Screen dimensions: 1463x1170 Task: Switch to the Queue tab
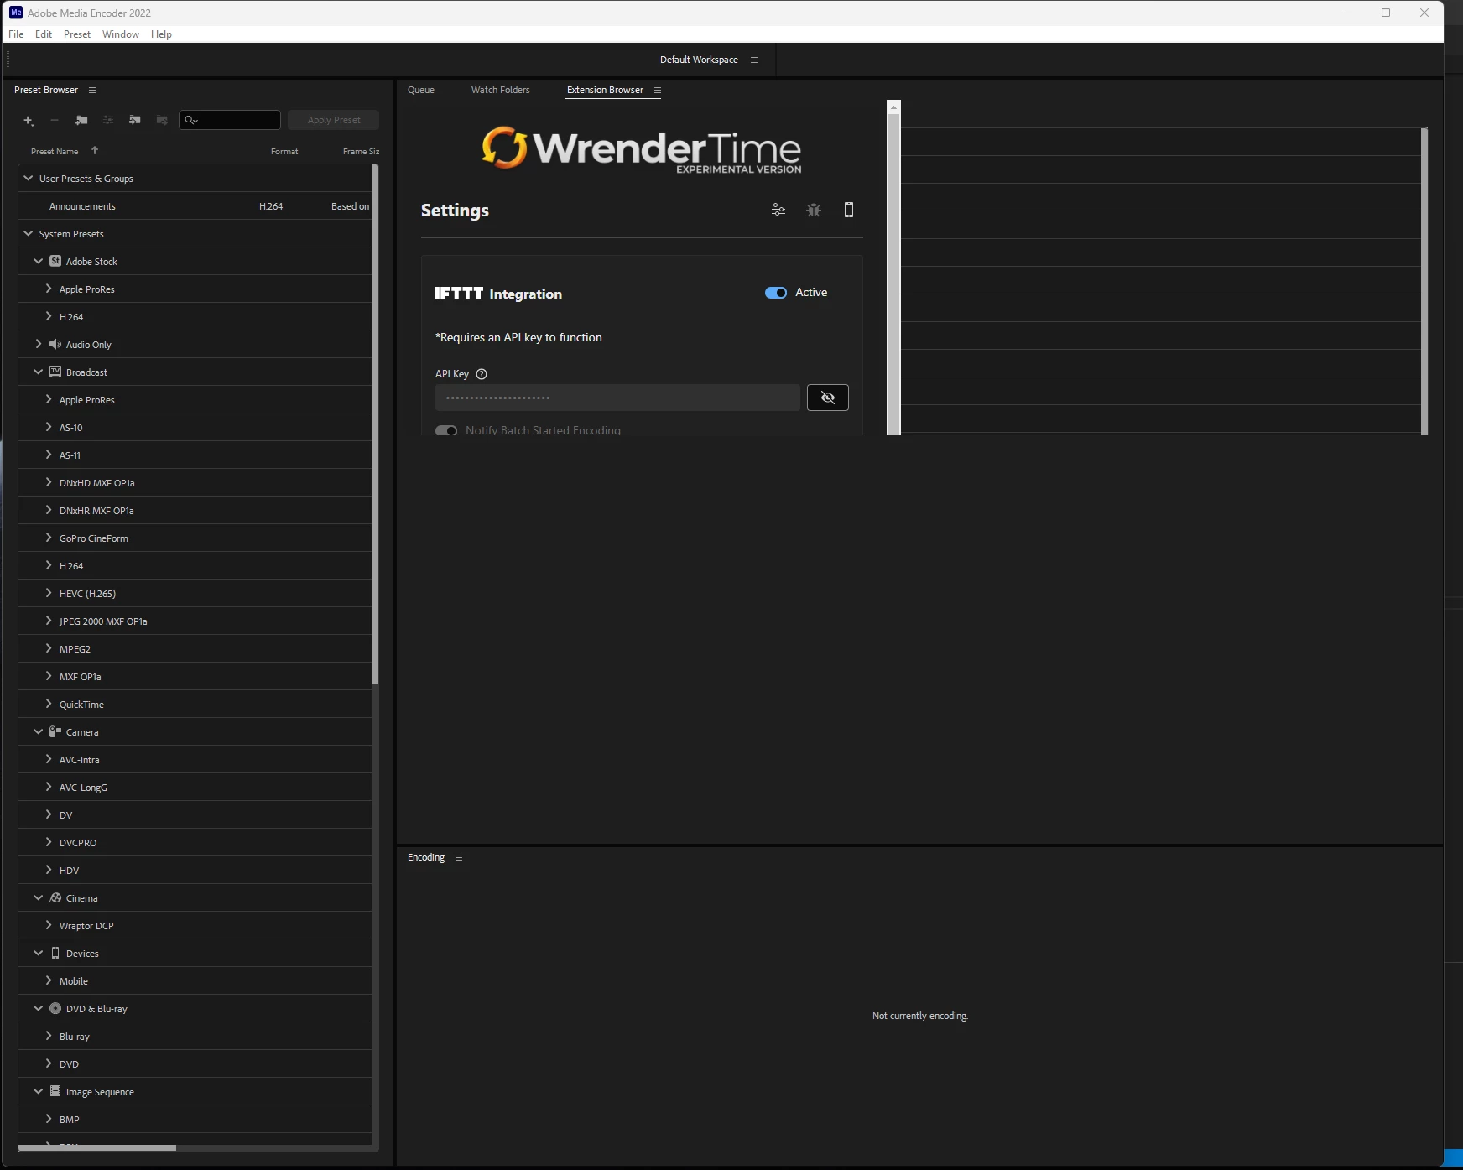click(x=421, y=90)
